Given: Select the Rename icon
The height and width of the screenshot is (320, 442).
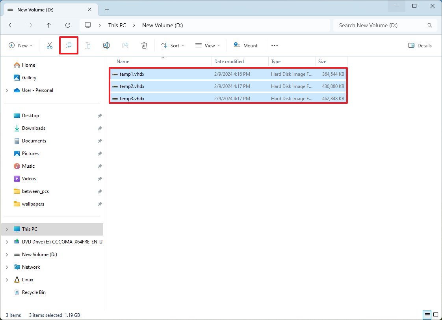Looking at the screenshot, I should (x=106, y=45).
